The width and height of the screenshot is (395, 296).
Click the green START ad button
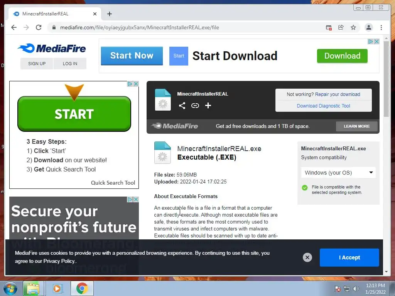(x=74, y=114)
